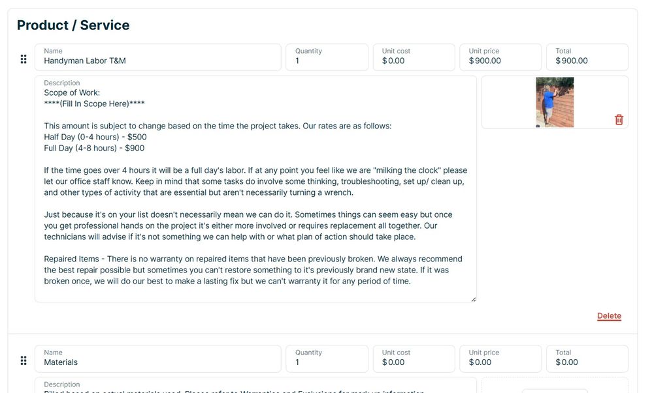Edit the Handyman Labor T&M name field
The height and width of the screenshot is (393, 652).
click(158, 61)
